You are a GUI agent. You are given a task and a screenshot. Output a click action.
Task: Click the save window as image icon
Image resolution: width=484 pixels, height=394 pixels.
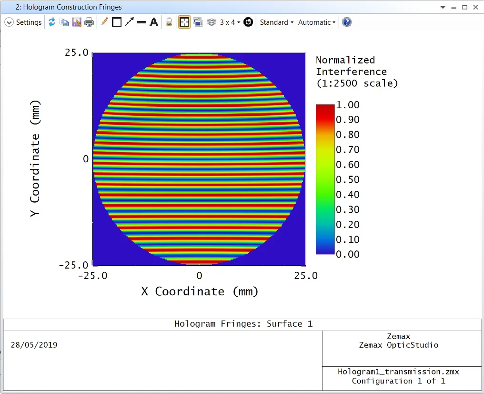click(x=76, y=22)
